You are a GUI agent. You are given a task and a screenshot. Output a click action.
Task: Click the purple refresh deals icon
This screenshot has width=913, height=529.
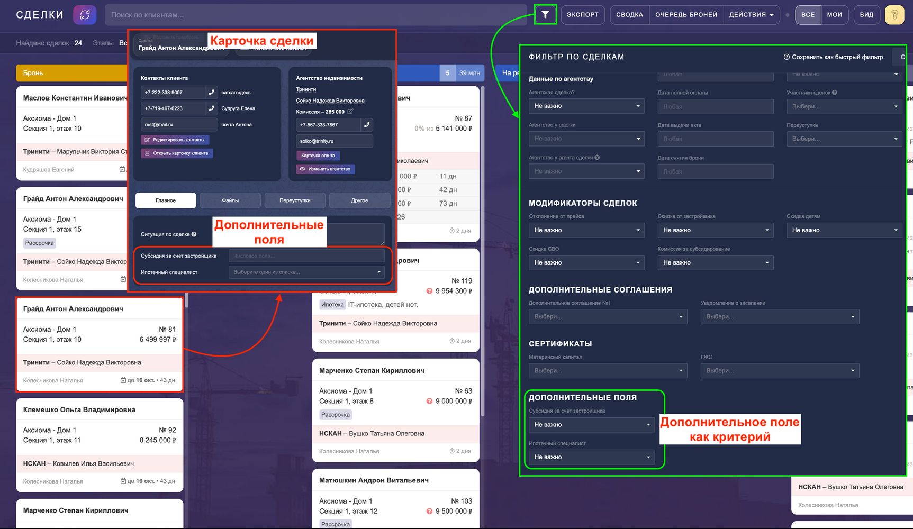click(85, 15)
